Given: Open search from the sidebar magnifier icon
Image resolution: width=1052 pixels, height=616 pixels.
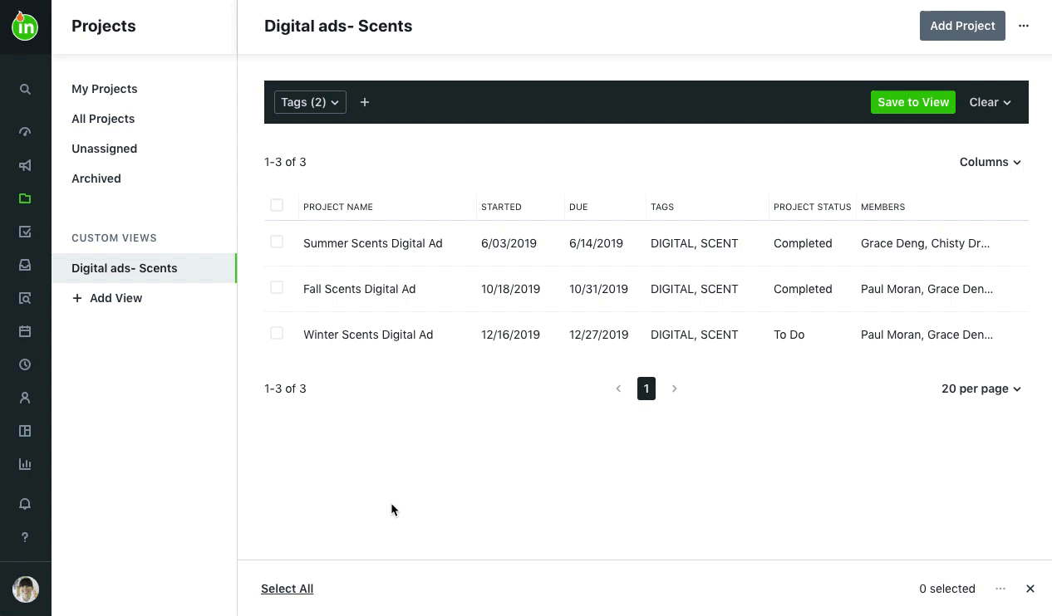Looking at the screenshot, I should pyautogui.click(x=25, y=89).
